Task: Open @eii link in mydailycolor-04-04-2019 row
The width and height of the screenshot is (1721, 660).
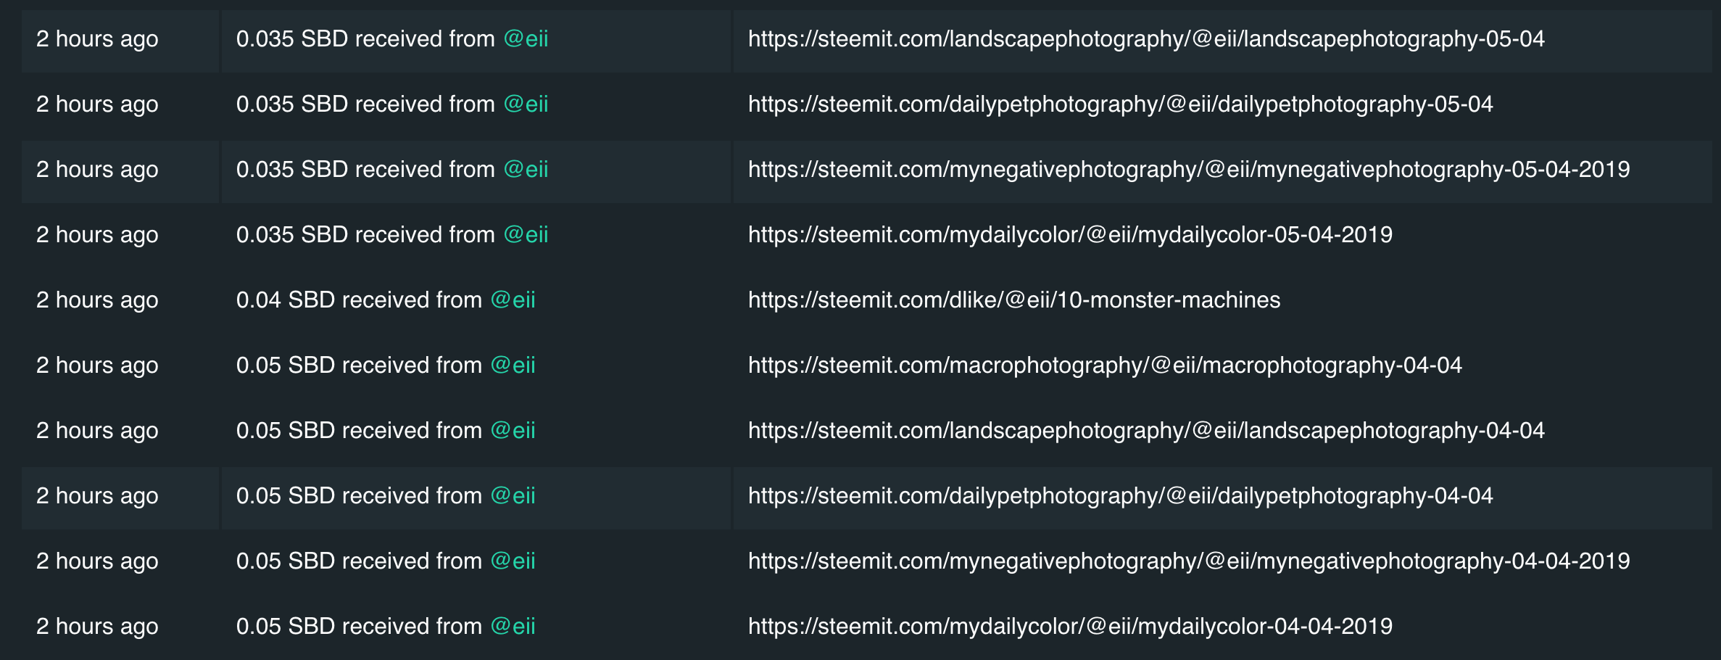Action: [513, 627]
